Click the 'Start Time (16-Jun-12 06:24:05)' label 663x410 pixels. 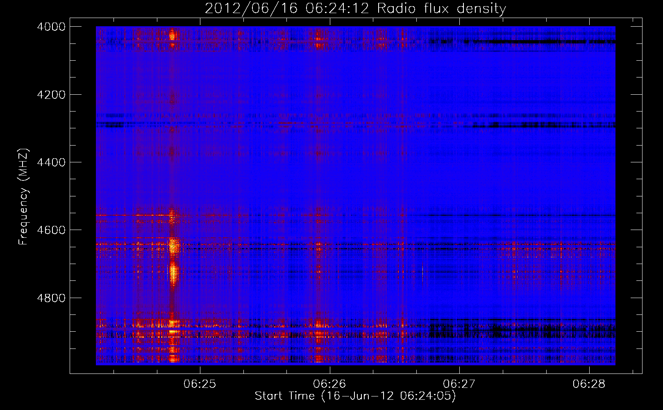355,396
